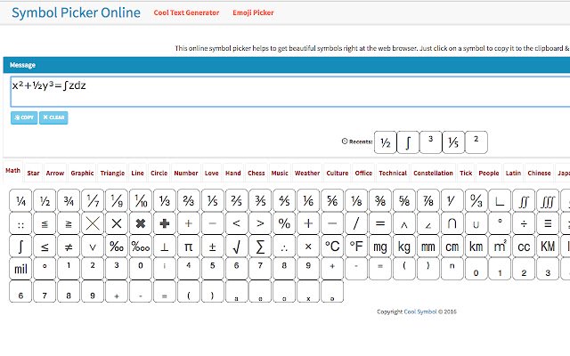Open the Tick symbols tab
Screen dimensions: 570x356
466,173
